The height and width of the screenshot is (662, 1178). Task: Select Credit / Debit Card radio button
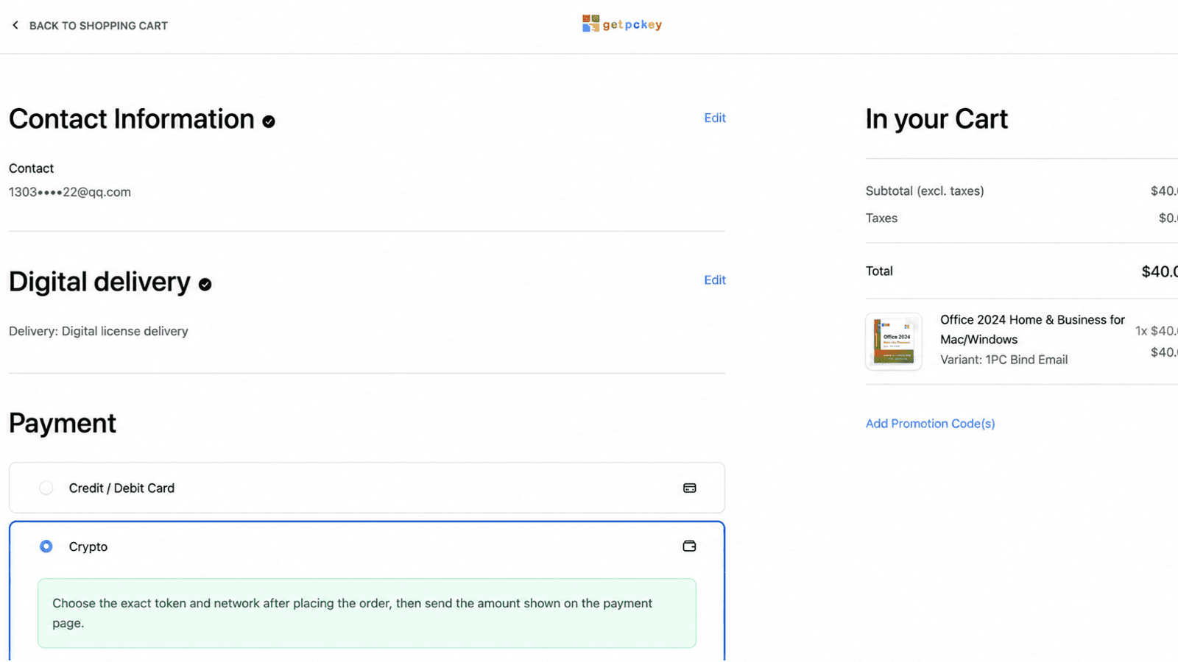click(x=46, y=488)
